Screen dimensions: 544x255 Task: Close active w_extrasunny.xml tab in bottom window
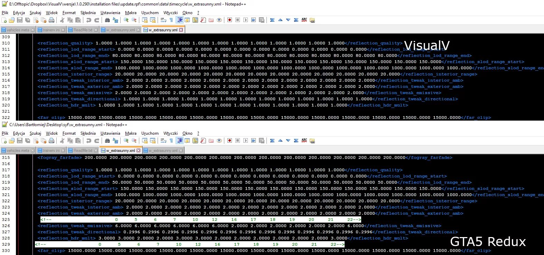point(138,151)
